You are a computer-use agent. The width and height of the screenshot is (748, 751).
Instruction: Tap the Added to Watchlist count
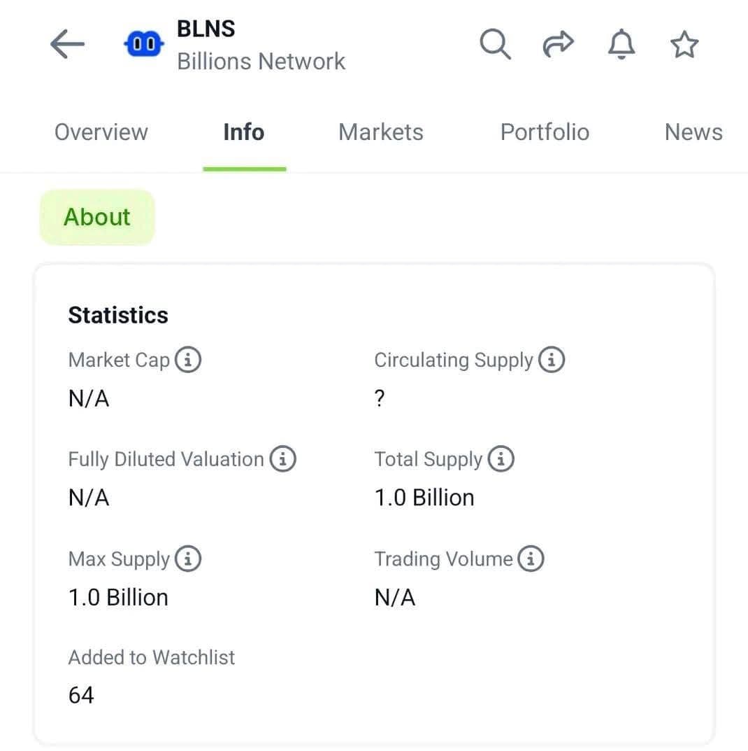pyautogui.click(x=81, y=695)
